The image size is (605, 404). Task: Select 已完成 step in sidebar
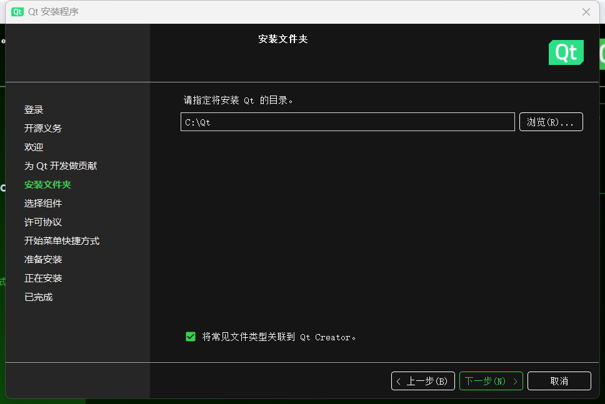tap(38, 297)
